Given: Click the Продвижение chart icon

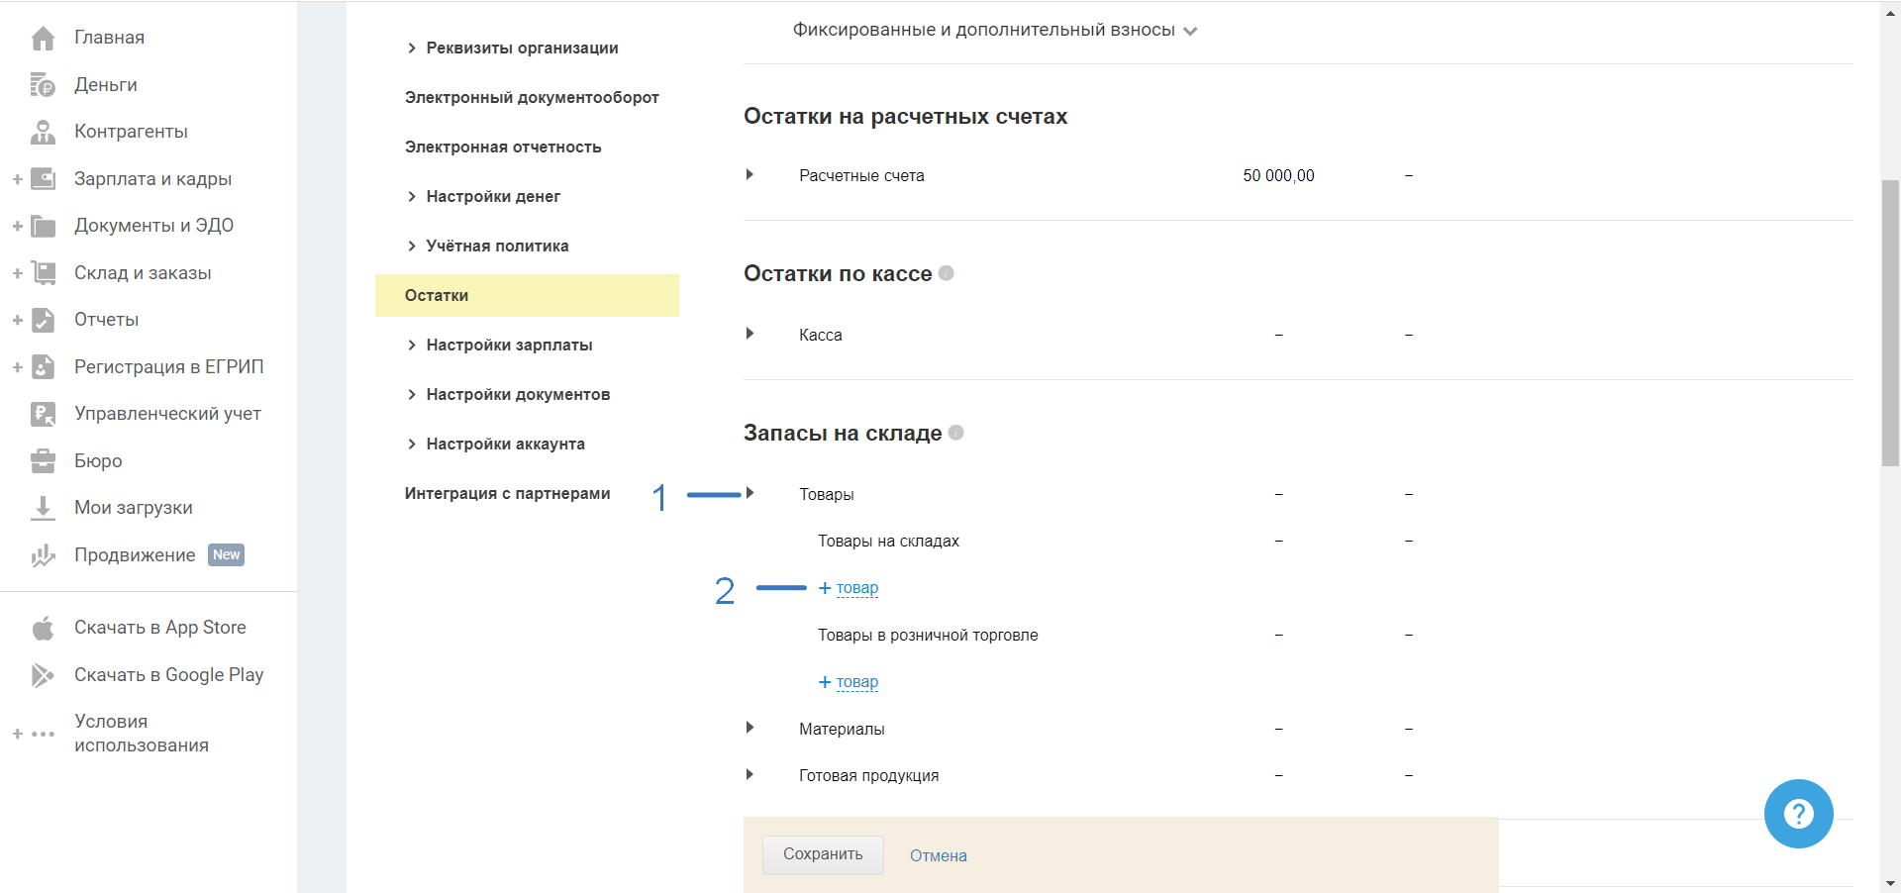Looking at the screenshot, I should point(43,555).
